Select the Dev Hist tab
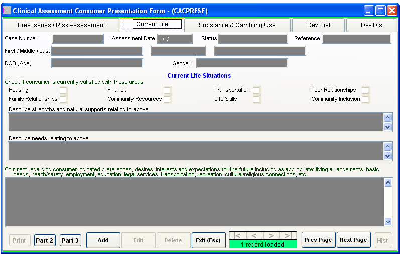 click(318, 25)
